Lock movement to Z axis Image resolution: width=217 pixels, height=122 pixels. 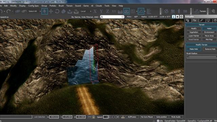pos(107,11)
